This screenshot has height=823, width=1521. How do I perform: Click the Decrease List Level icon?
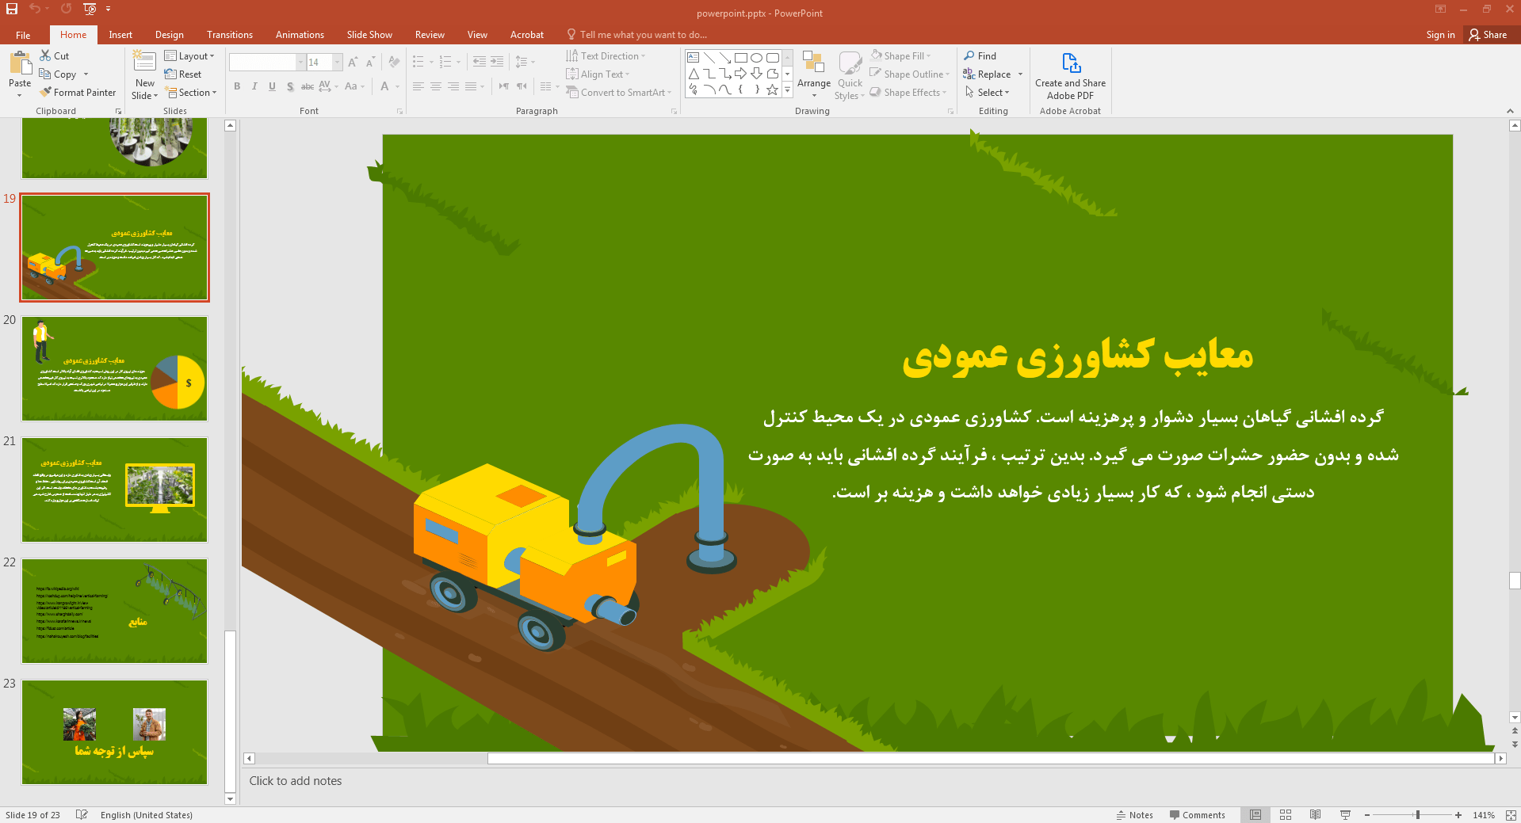point(480,62)
